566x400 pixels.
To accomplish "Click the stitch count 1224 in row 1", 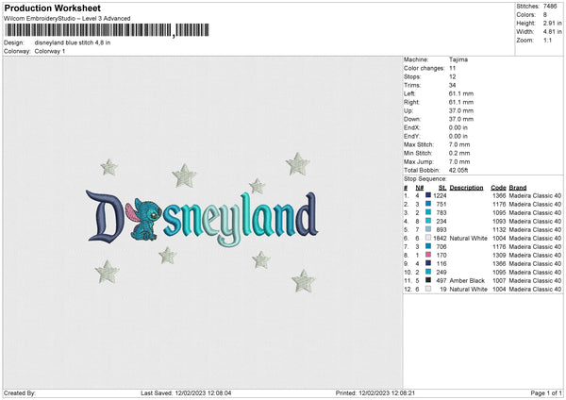I will pos(440,195).
